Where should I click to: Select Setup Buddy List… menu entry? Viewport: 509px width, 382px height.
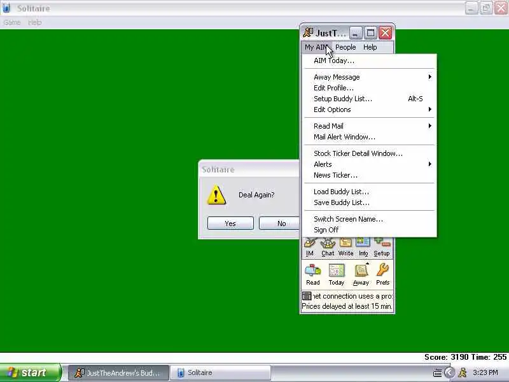[370, 99]
